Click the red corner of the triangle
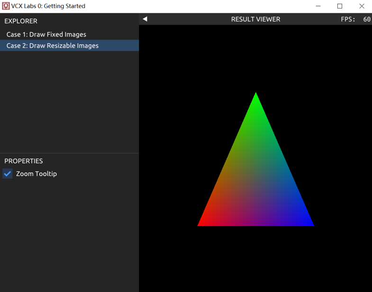This screenshot has width=372, height=292. [x=201, y=223]
